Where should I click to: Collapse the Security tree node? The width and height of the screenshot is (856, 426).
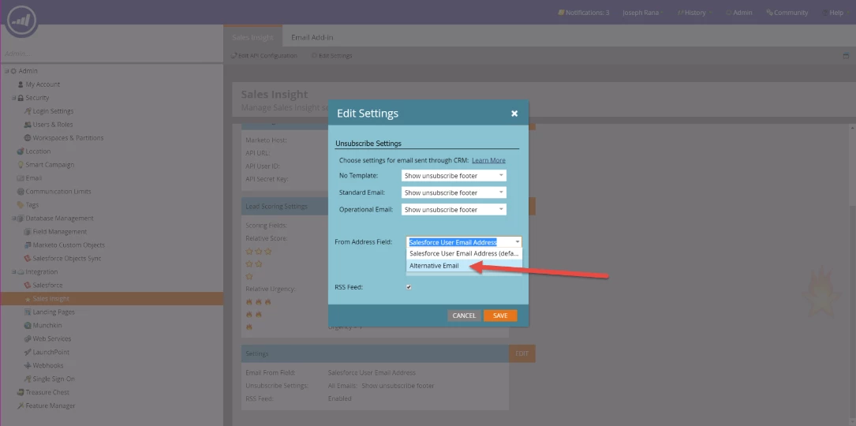tap(13, 98)
